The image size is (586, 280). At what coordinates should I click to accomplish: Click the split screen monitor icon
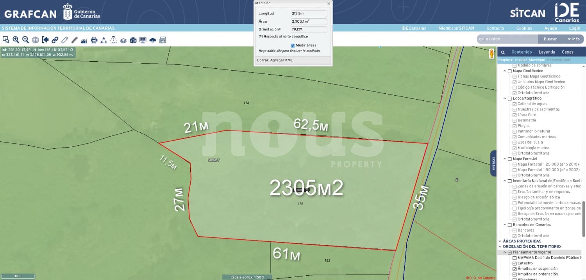click(143, 40)
